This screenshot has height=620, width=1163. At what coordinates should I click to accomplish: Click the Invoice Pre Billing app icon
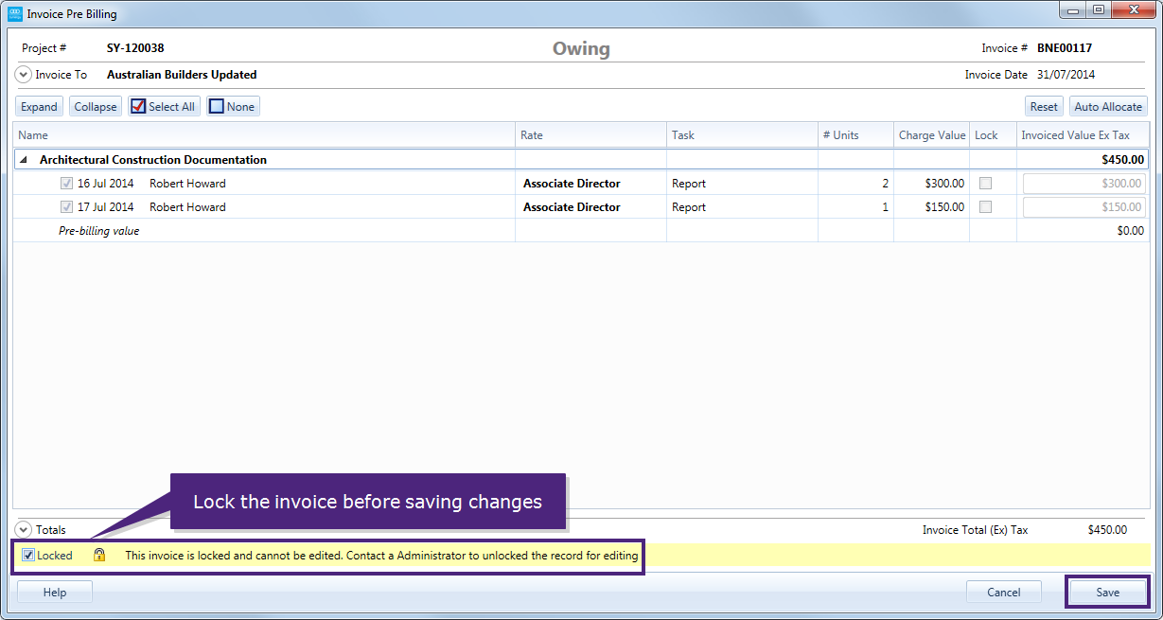(x=14, y=14)
